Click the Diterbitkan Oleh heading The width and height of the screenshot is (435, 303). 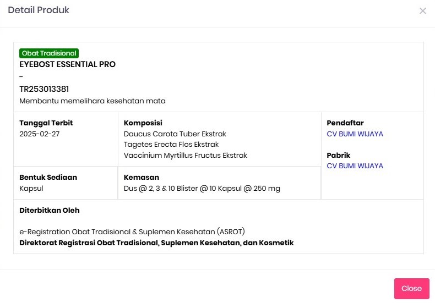pyautogui.click(x=49, y=210)
